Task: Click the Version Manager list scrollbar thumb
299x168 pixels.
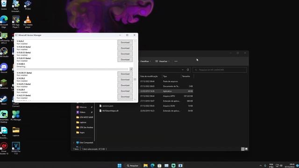Action: (135, 79)
